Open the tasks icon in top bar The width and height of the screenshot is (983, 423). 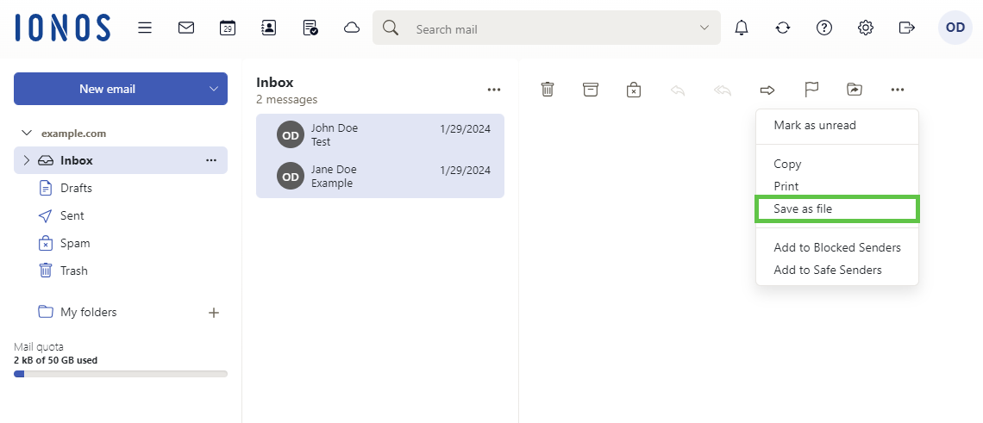(310, 28)
